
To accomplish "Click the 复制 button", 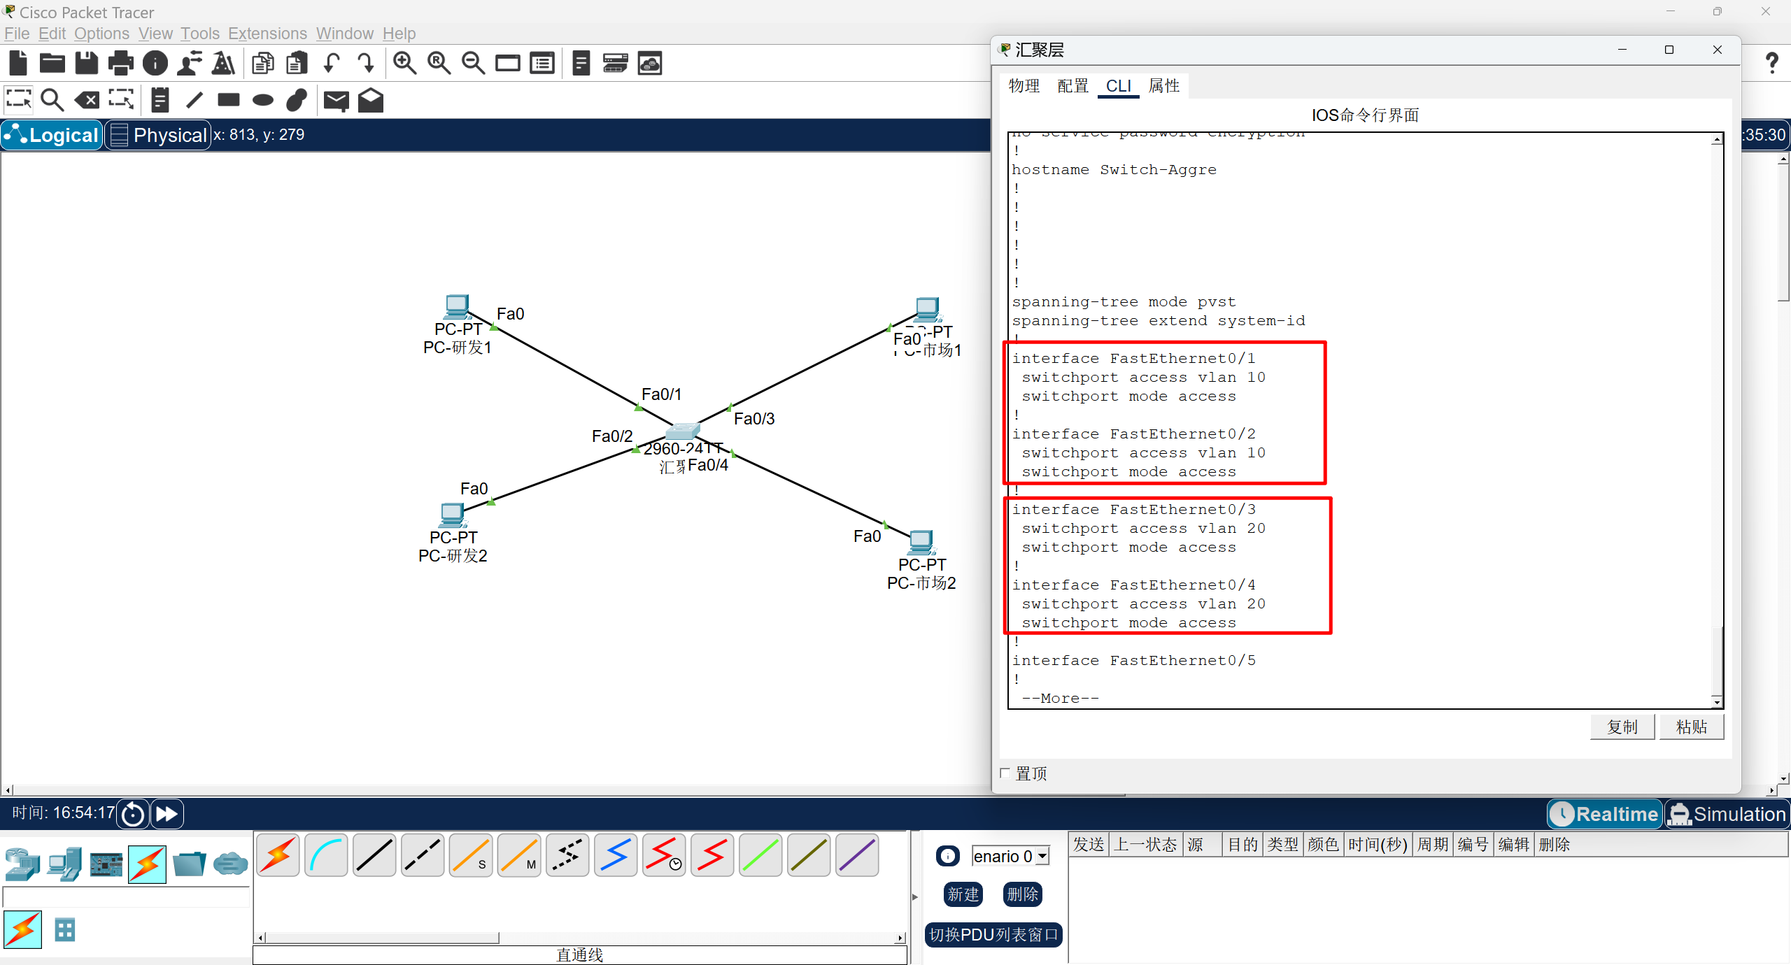I will point(1622,727).
